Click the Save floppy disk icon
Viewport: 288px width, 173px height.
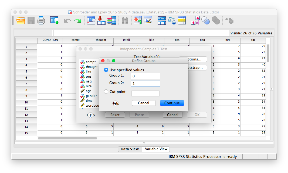click(31, 20)
